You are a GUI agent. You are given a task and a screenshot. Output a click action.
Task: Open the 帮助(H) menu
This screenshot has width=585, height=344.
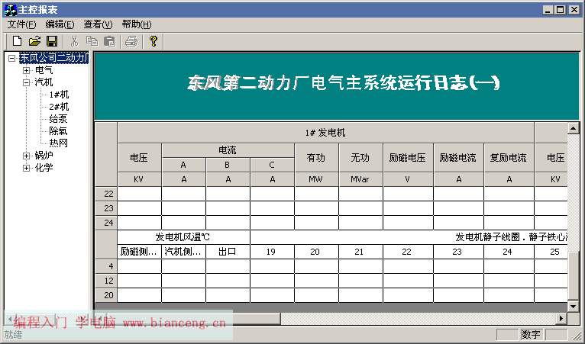point(137,24)
